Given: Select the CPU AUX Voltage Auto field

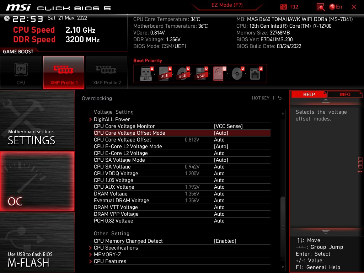Looking at the screenshot, I should click(219, 187).
